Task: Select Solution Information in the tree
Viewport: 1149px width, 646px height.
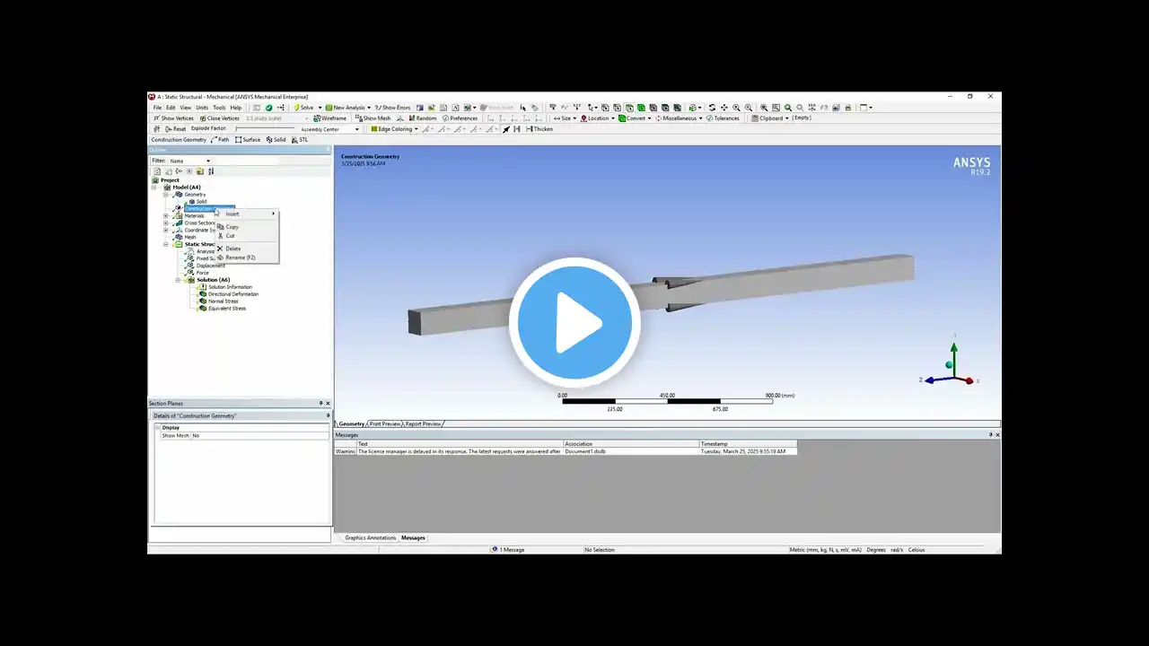Action: click(230, 287)
